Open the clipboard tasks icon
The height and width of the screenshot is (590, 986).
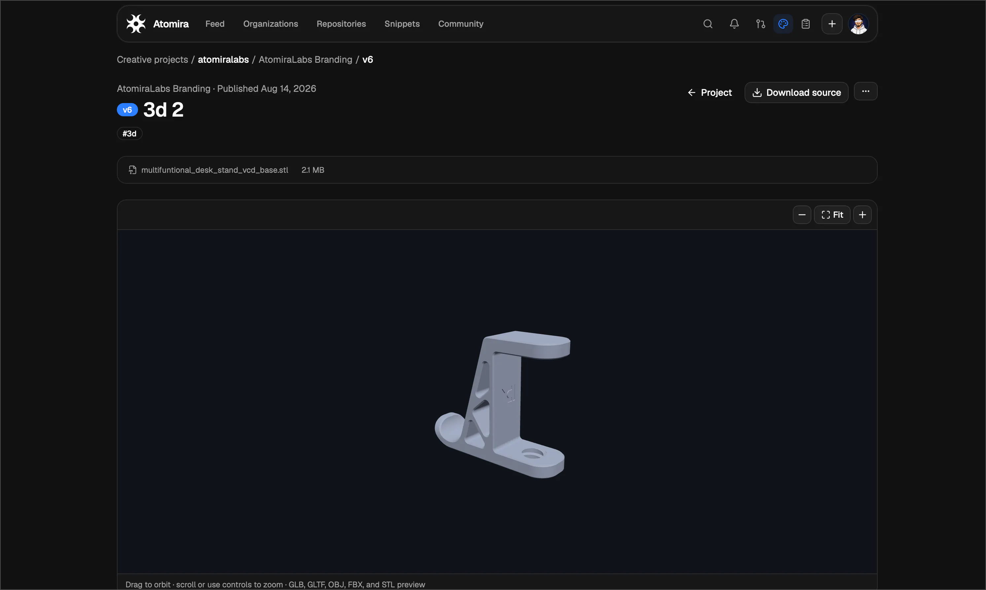pos(806,24)
